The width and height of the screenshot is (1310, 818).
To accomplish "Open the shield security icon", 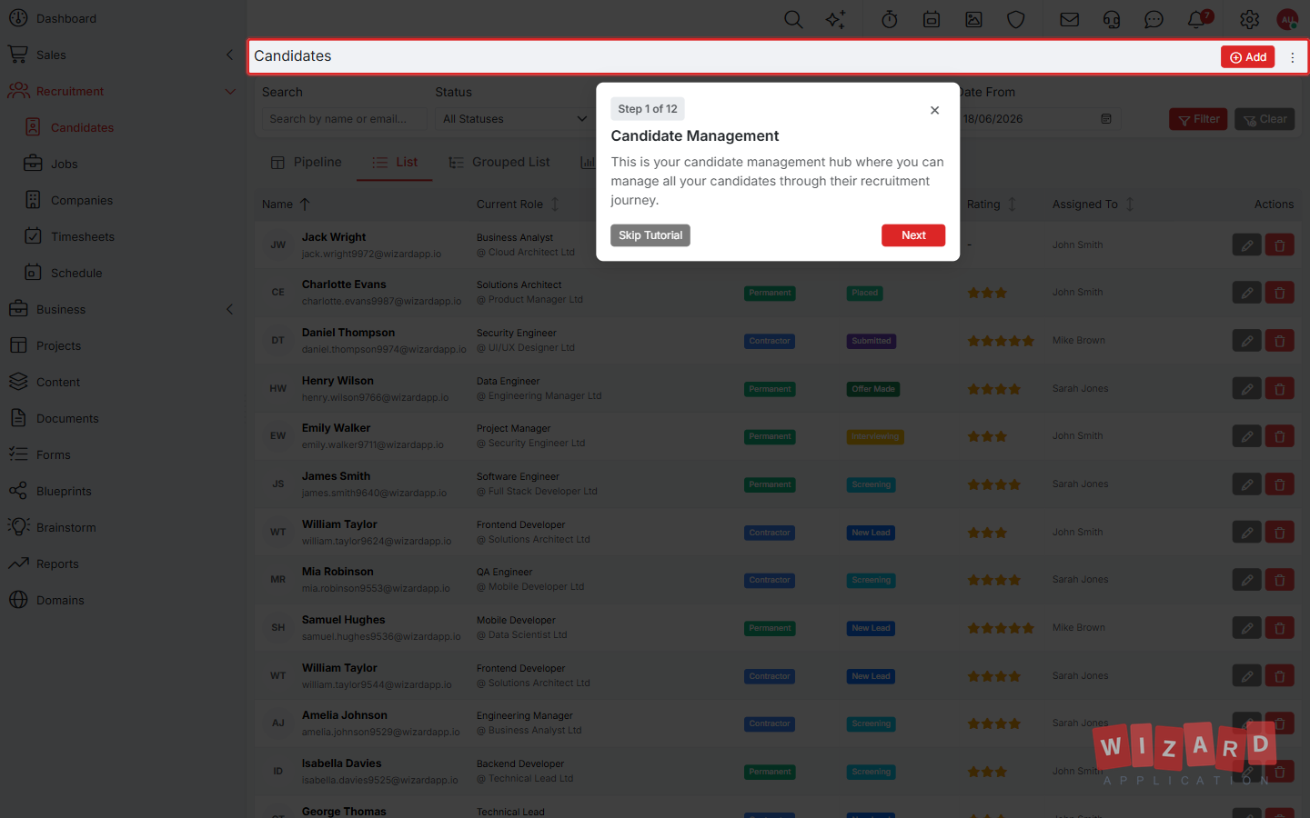I will [x=1016, y=19].
